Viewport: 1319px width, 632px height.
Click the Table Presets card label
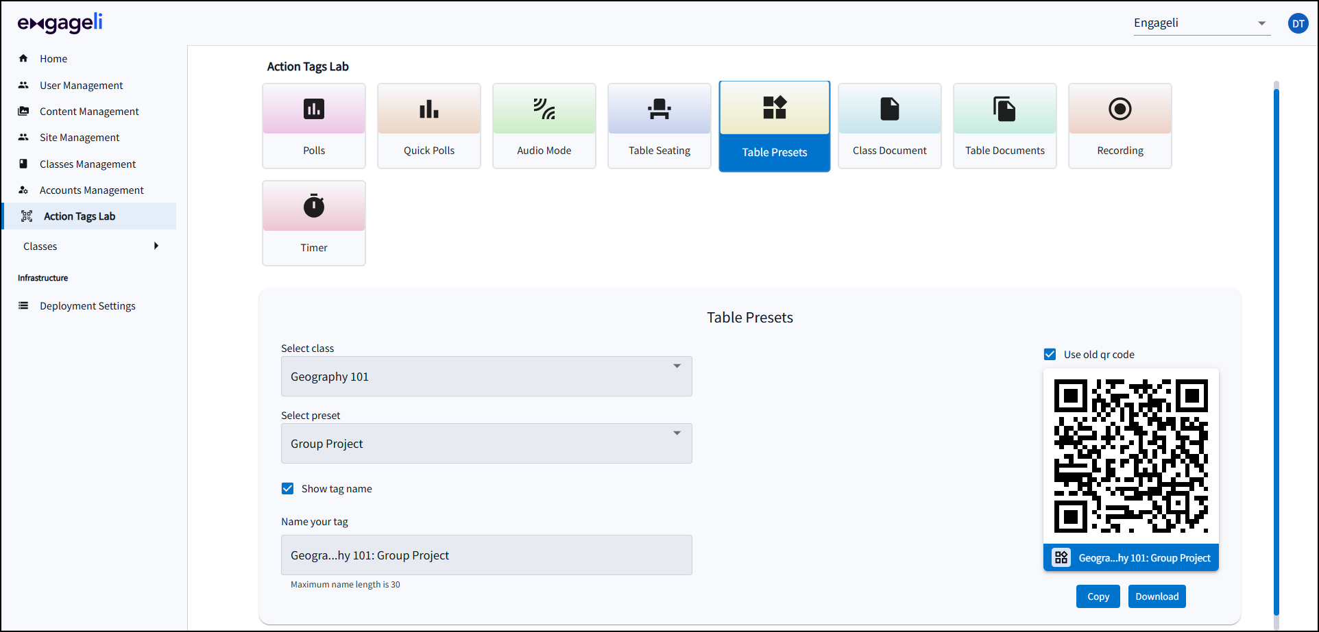coord(775,152)
